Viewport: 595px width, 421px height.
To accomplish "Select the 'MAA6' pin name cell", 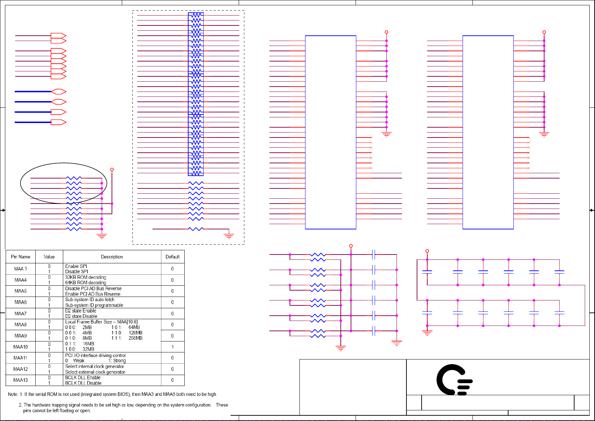I will pos(20,303).
